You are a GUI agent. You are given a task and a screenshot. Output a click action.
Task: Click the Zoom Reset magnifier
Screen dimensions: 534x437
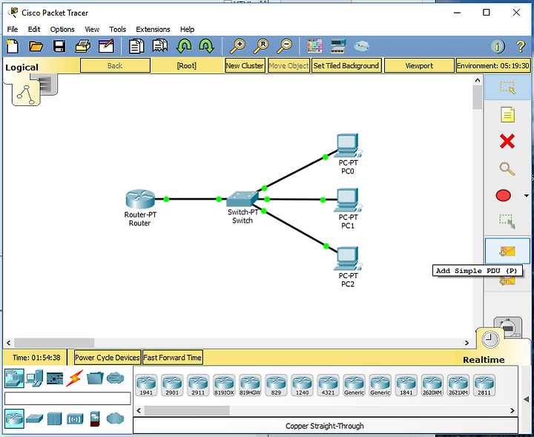click(261, 46)
